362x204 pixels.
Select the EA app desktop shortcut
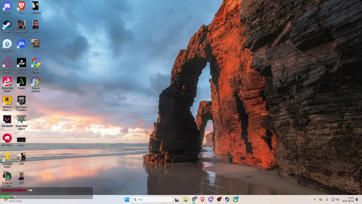[21, 45]
